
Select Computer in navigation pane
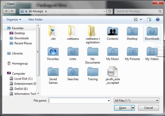click(x=19, y=74)
